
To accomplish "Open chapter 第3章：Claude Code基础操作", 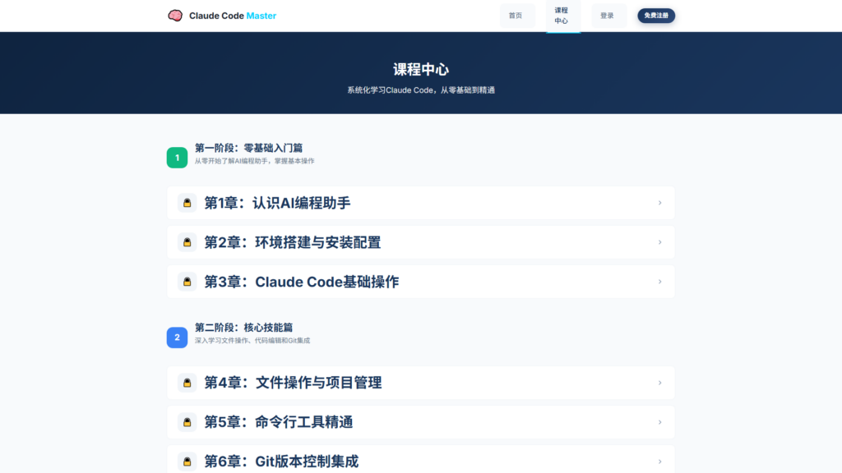I will [x=421, y=282].
